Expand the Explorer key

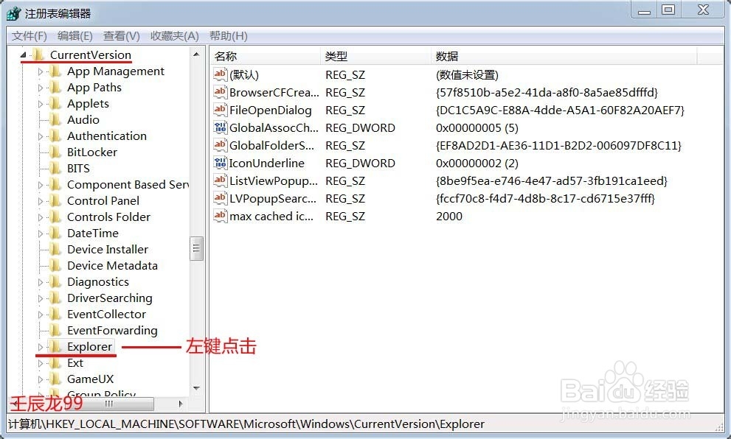coord(41,347)
